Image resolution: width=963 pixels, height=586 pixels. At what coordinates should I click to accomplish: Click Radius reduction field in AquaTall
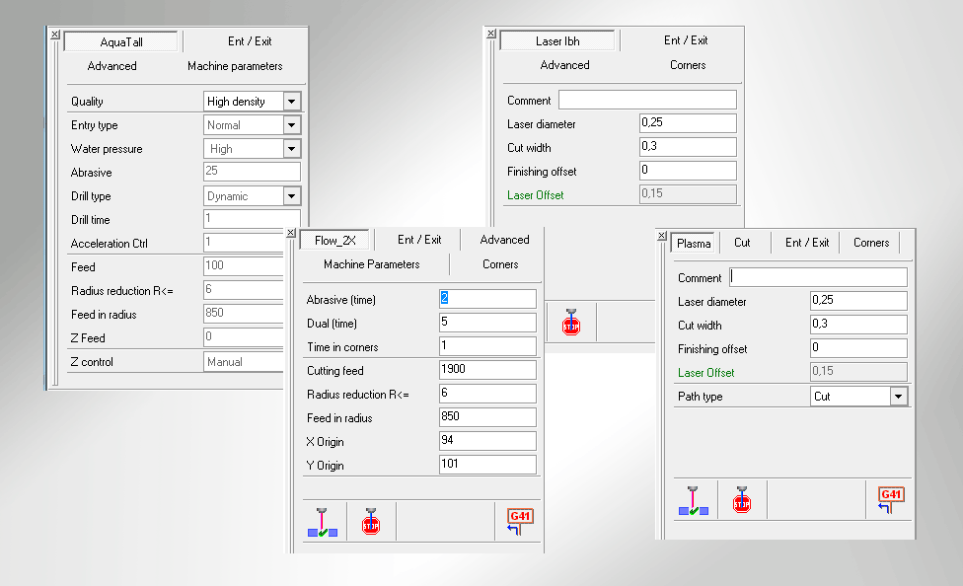(245, 290)
